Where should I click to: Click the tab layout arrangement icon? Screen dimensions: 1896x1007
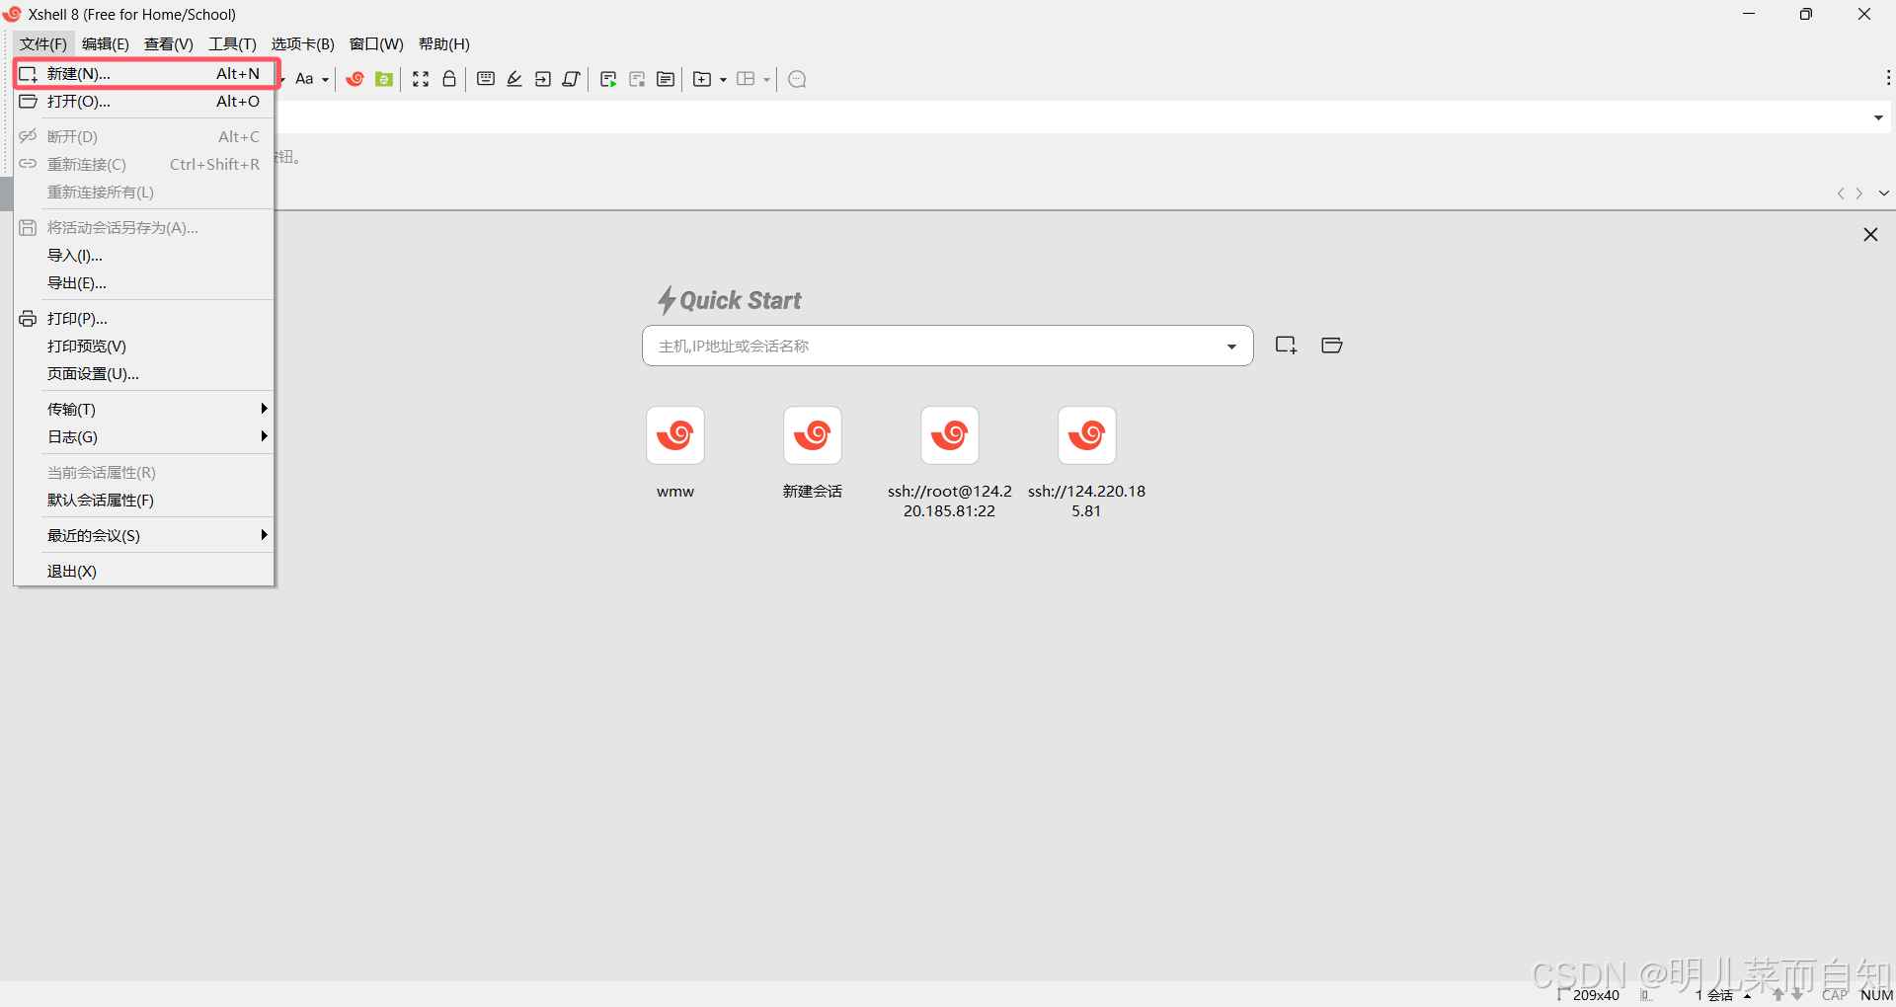point(746,79)
